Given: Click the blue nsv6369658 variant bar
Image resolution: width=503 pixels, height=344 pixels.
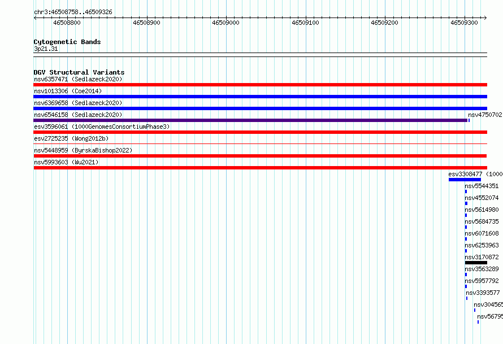Looking at the screenshot, I should (260, 108).
